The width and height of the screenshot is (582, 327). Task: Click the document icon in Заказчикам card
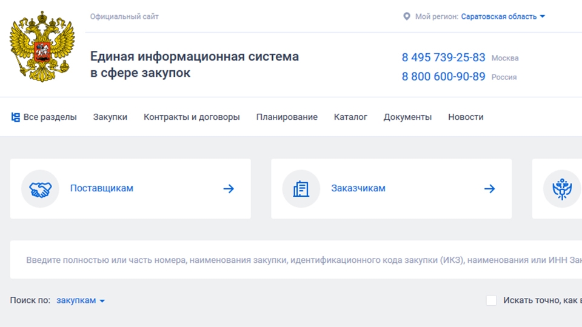coord(301,189)
